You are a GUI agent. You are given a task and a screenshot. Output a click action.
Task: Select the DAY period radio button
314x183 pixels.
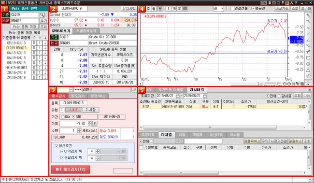click(63, 117)
